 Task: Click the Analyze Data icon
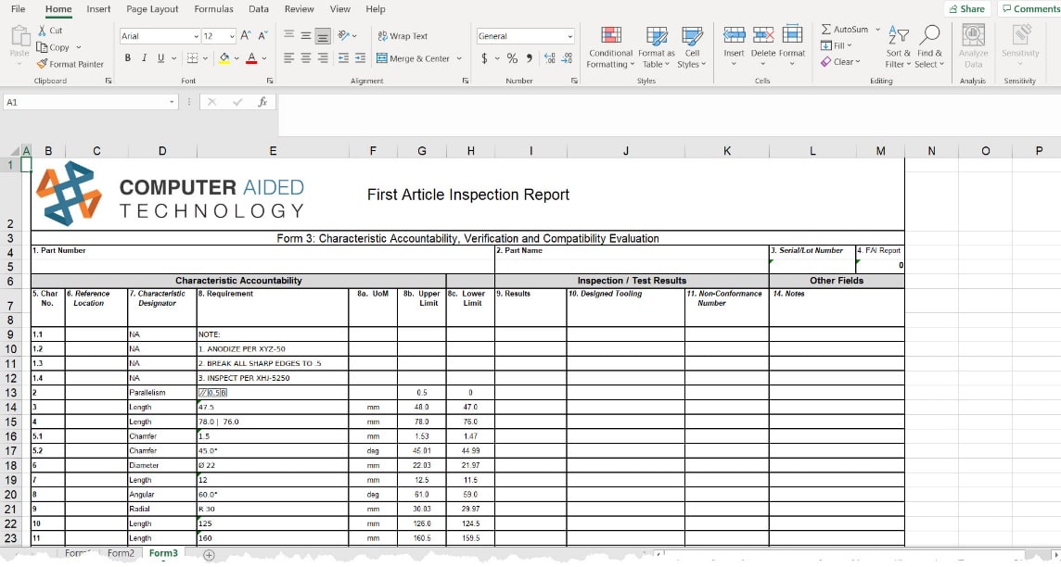973,35
